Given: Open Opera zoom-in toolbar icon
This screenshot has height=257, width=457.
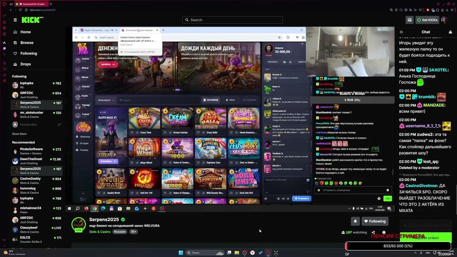Looking at the screenshot, I should 391,10.
